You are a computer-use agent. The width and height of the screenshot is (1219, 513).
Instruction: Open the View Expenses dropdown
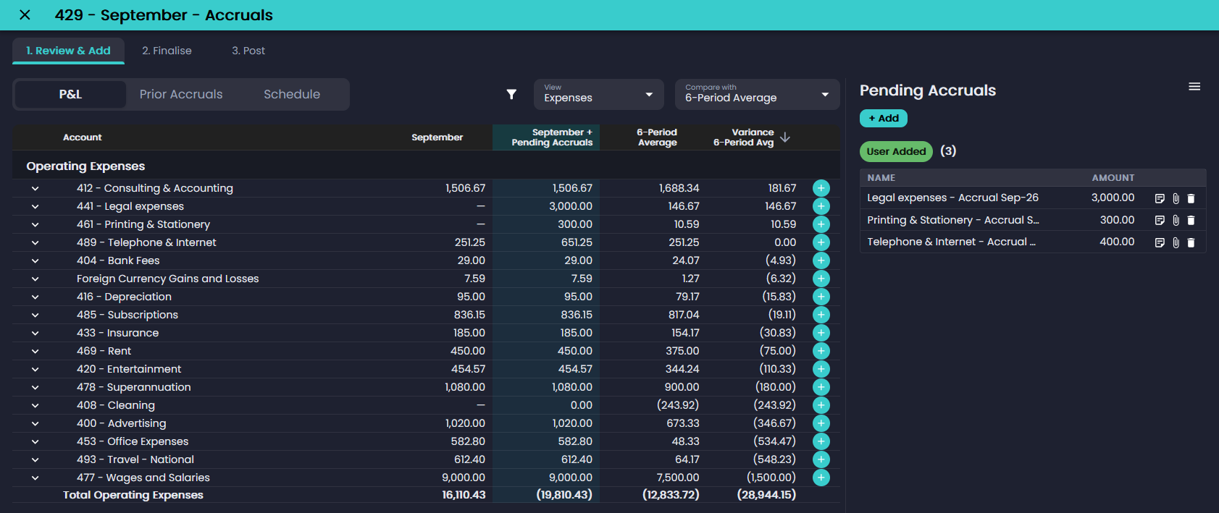[x=599, y=94]
